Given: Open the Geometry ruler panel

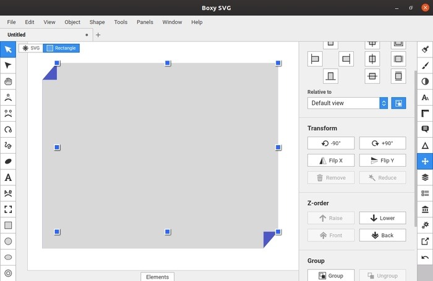Looking at the screenshot, I should point(425,114).
